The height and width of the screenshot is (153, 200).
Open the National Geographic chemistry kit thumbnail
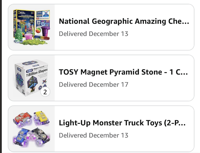[31, 27]
